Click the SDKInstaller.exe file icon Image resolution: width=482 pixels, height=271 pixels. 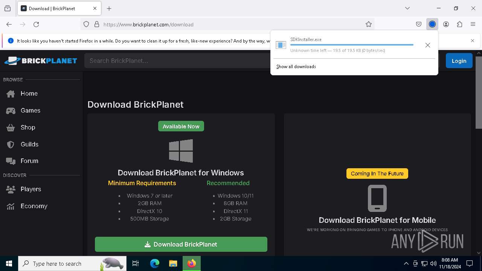point(281,45)
